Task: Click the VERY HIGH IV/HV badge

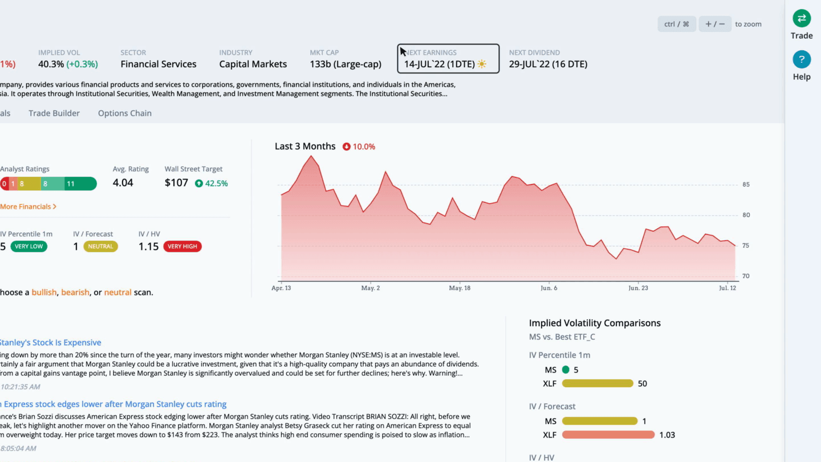Action: (182, 246)
